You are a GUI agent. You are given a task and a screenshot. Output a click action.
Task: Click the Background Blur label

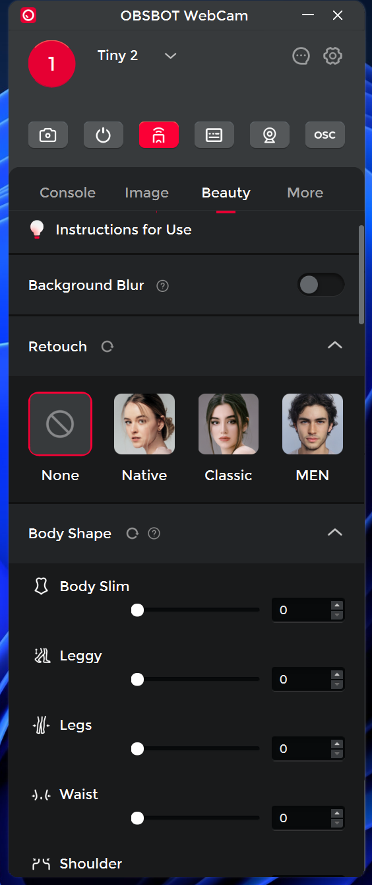click(86, 285)
